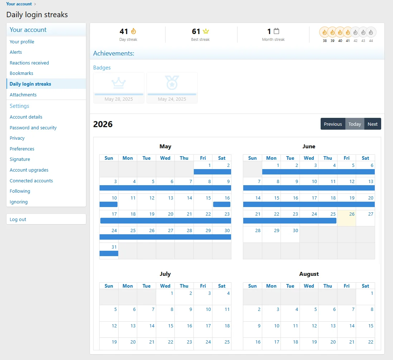
Task: Open Preferences settings
Action: pos(46,149)
